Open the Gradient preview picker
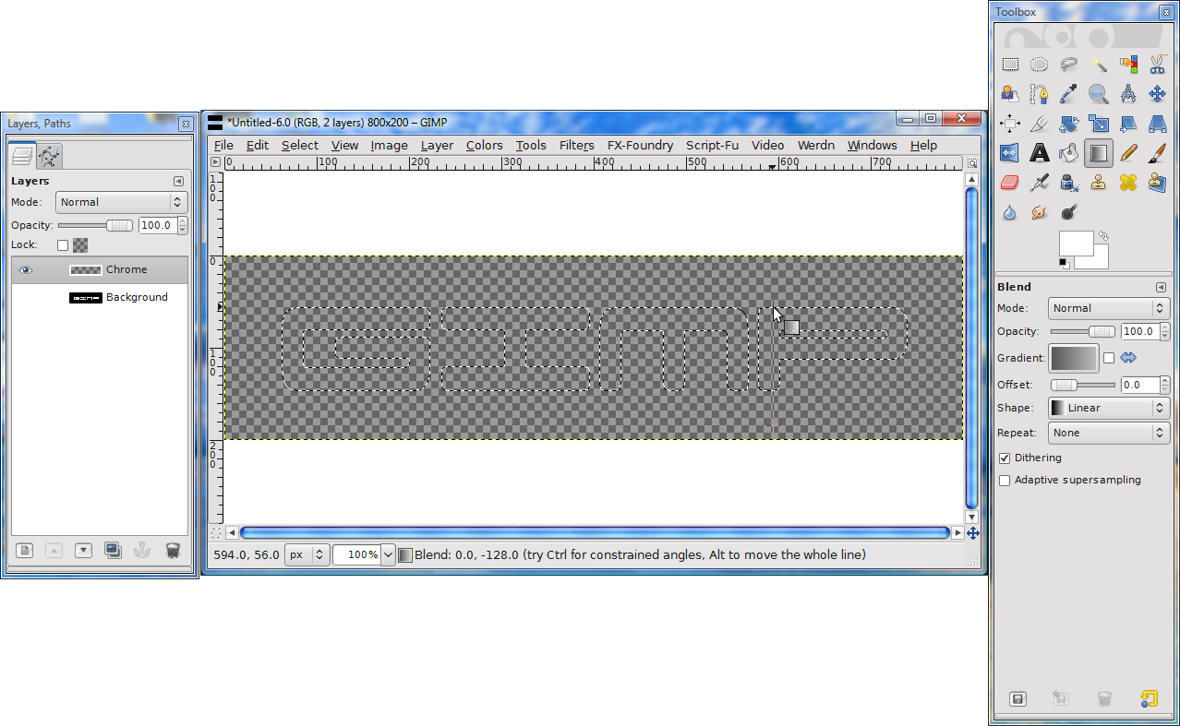This screenshot has width=1180, height=726. coord(1074,358)
